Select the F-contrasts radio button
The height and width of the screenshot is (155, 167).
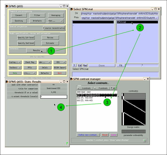(x=101, y=88)
